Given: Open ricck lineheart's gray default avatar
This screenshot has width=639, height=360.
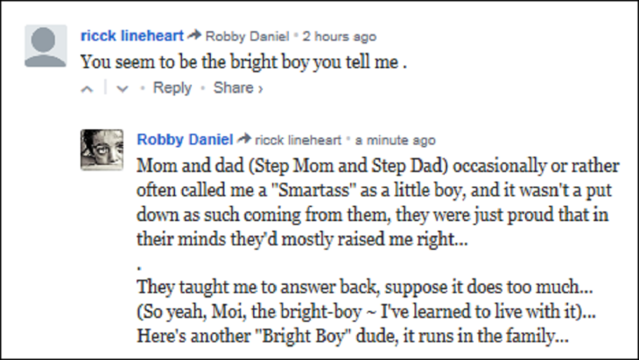Looking at the screenshot, I should pos(45,47).
